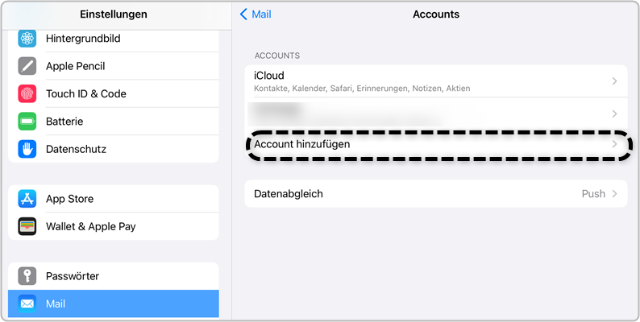The image size is (640, 322).
Task: Go back to Mail settings
Action: coord(256,14)
